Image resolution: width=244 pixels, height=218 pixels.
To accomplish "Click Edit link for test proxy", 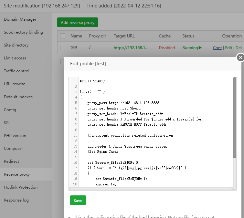I will coord(228,48).
